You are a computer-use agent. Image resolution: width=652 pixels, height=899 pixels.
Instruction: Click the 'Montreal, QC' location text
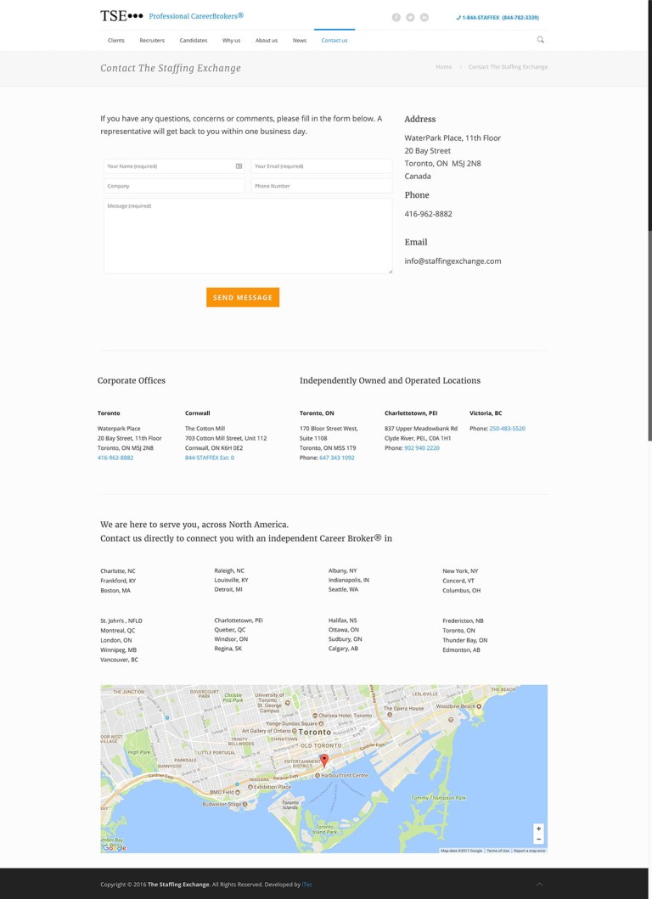(x=117, y=631)
